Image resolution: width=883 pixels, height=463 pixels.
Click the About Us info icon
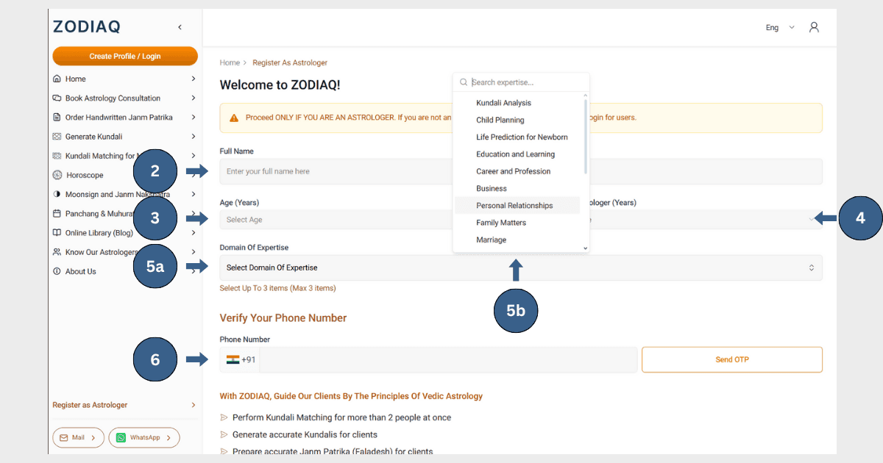tap(57, 271)
